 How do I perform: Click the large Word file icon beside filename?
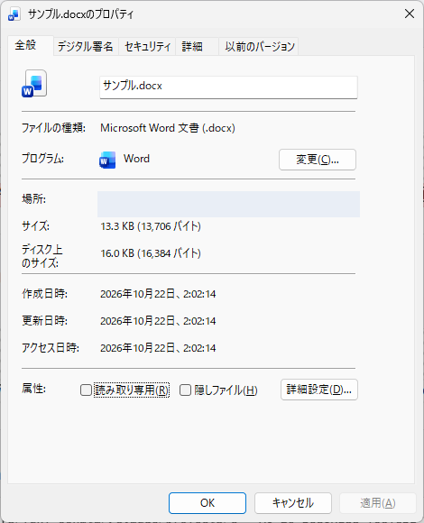coord(34,83)
